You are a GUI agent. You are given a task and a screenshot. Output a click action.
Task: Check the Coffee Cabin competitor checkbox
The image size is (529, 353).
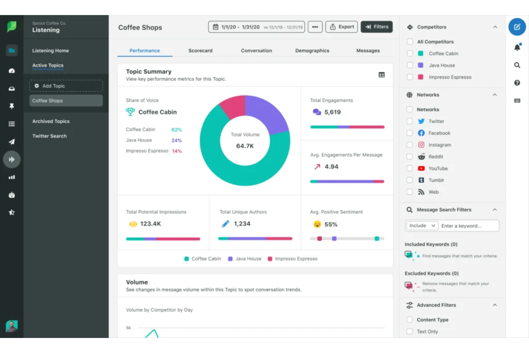(x=410, y=53)
